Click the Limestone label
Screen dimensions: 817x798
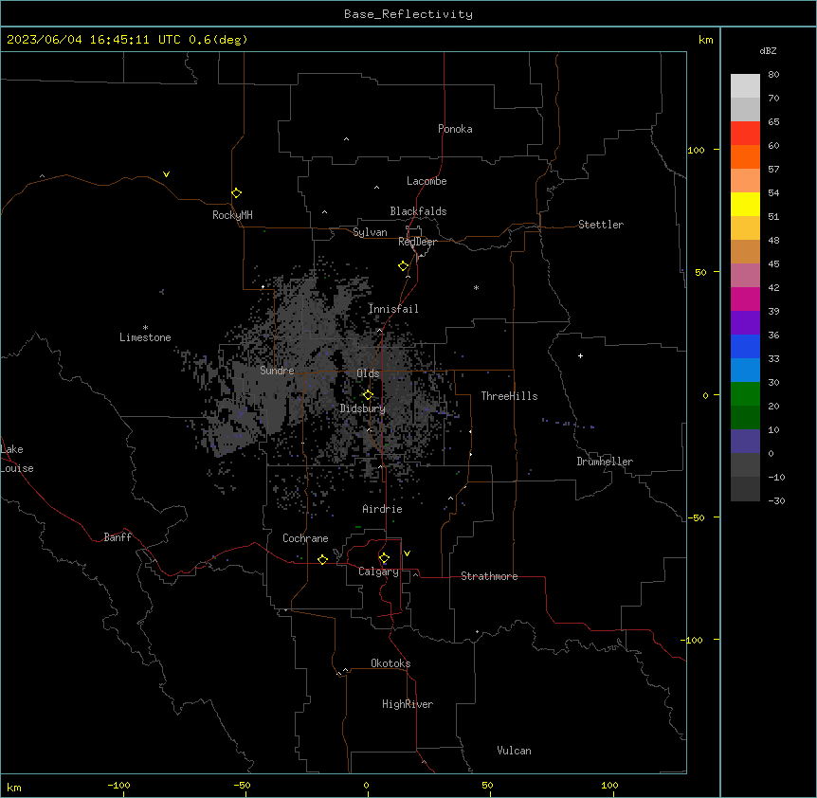pyautogui.click(x=145, y=337)
